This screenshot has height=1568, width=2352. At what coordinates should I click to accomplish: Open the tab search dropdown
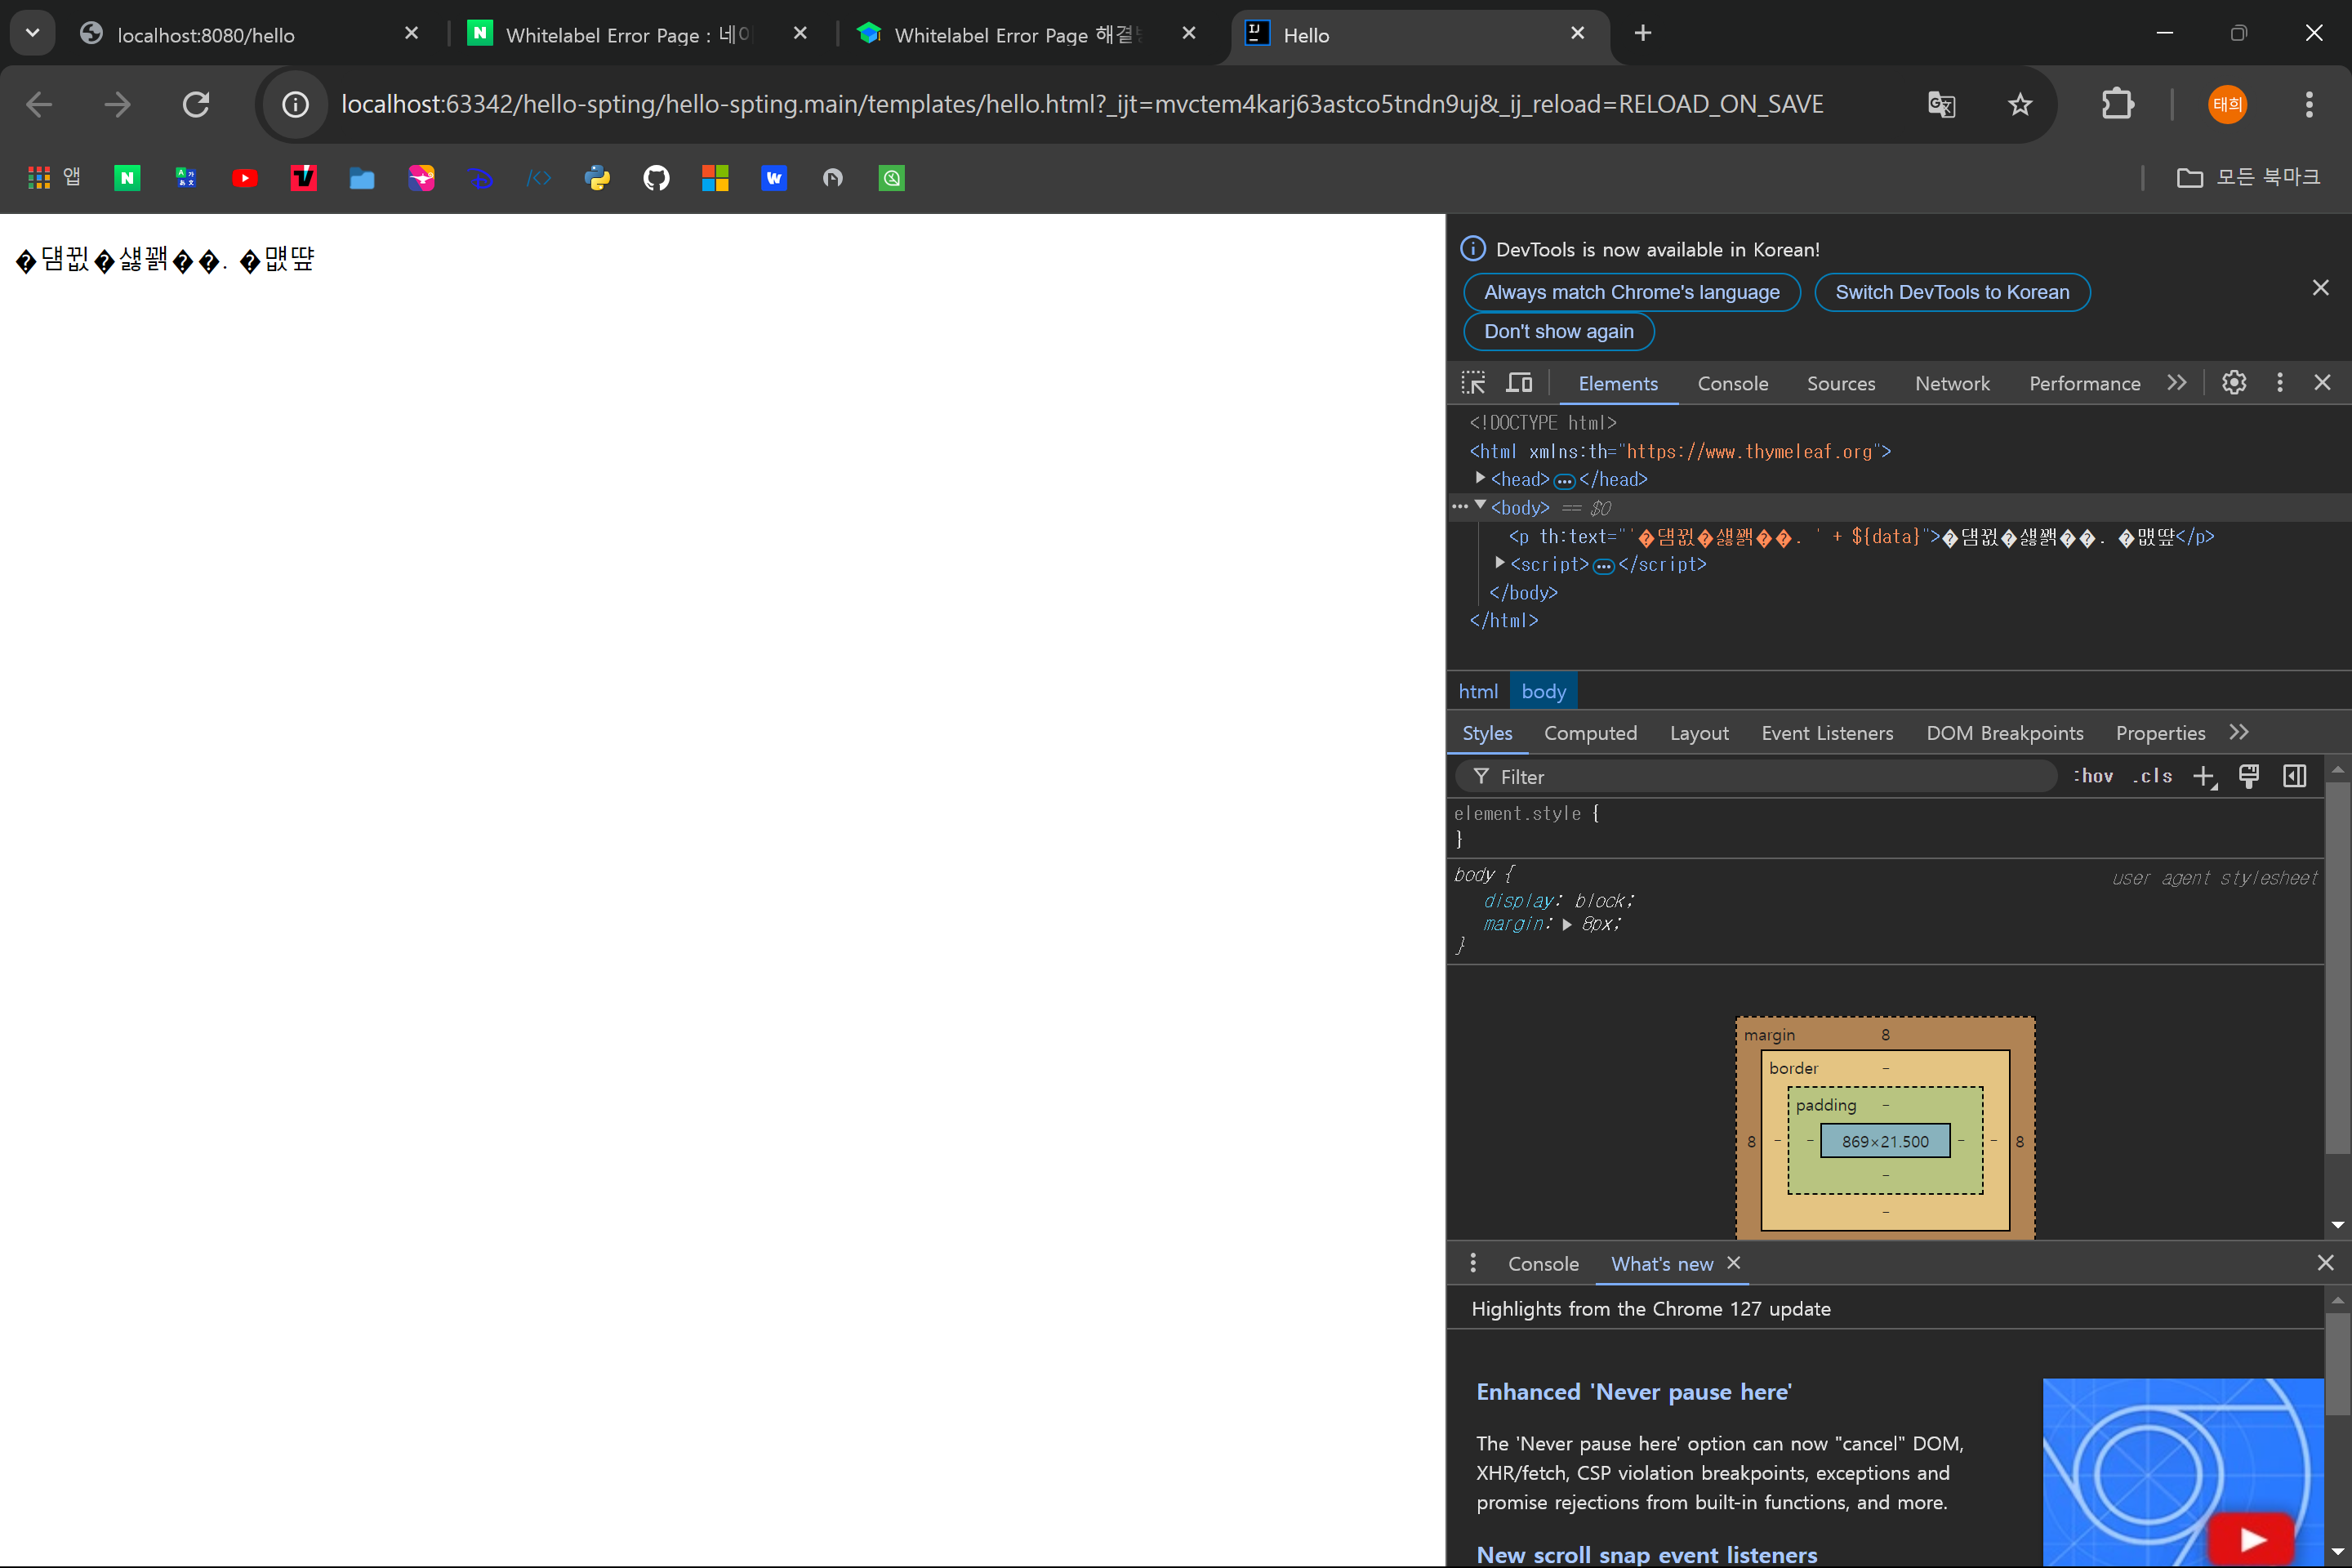32,33
